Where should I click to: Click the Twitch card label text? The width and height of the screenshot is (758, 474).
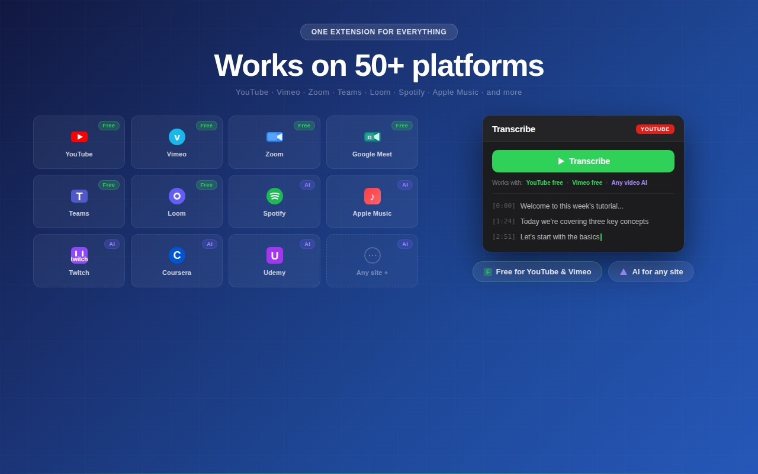[79, 273]
